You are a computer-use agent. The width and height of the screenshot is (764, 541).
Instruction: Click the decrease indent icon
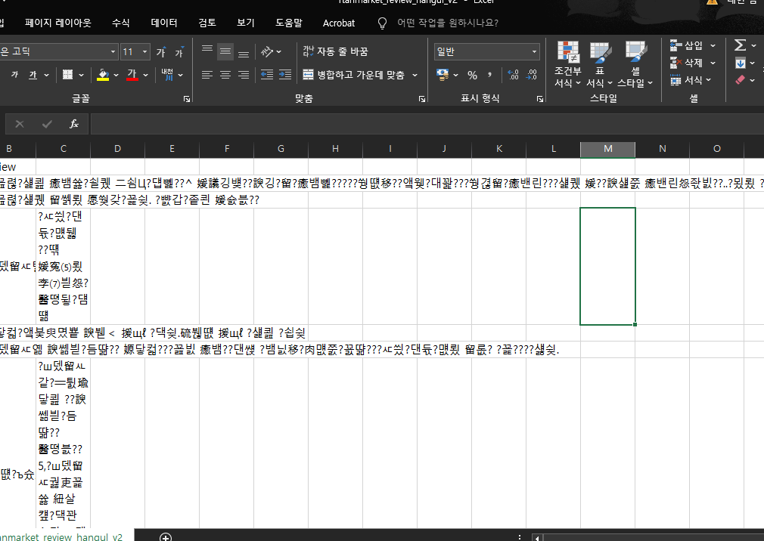[266, 75]
